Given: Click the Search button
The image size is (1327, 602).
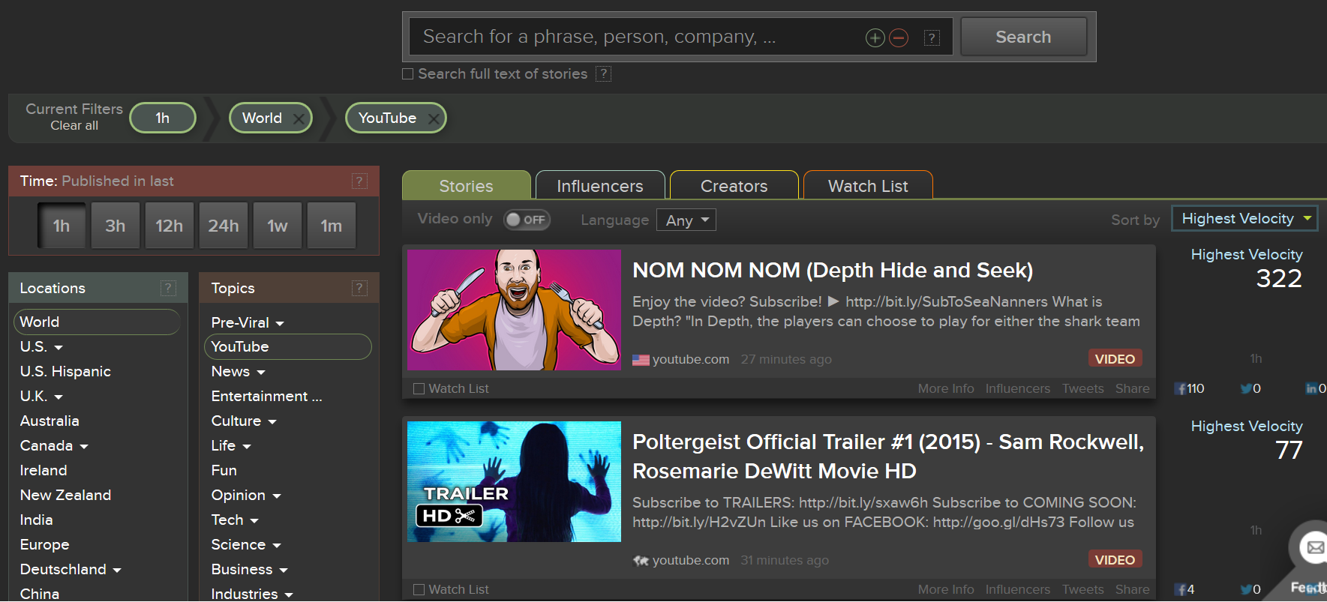Looking at the screenshot, I should 1023,37.
